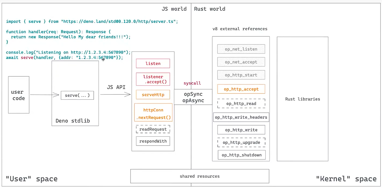Viewport: 382px width, 188px height.
Task: Select the listener .accept() box
Action: 153,79
